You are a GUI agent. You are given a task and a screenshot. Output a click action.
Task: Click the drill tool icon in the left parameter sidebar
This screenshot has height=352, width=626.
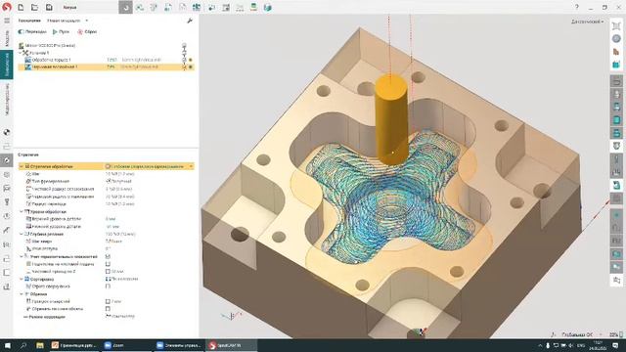pos(7,202)
